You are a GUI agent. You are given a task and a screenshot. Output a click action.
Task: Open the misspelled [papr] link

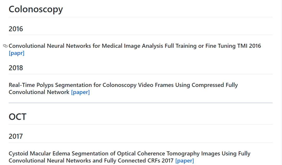pos(16,53)
